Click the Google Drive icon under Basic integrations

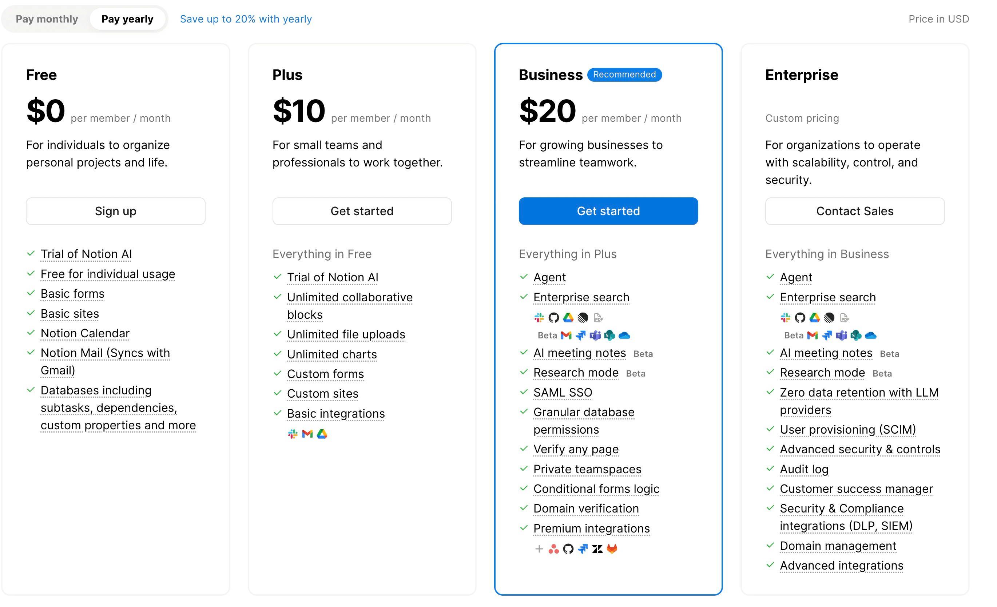tap(322, 434)
